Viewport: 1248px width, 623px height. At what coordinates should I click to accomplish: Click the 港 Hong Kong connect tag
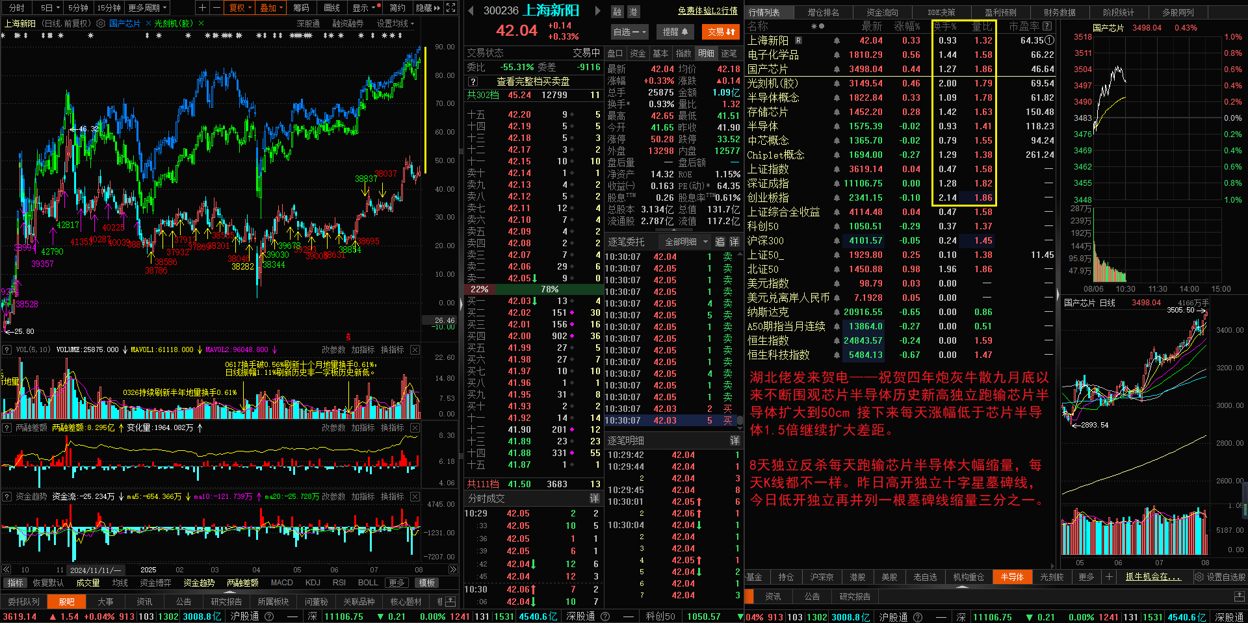click(633, 12)
